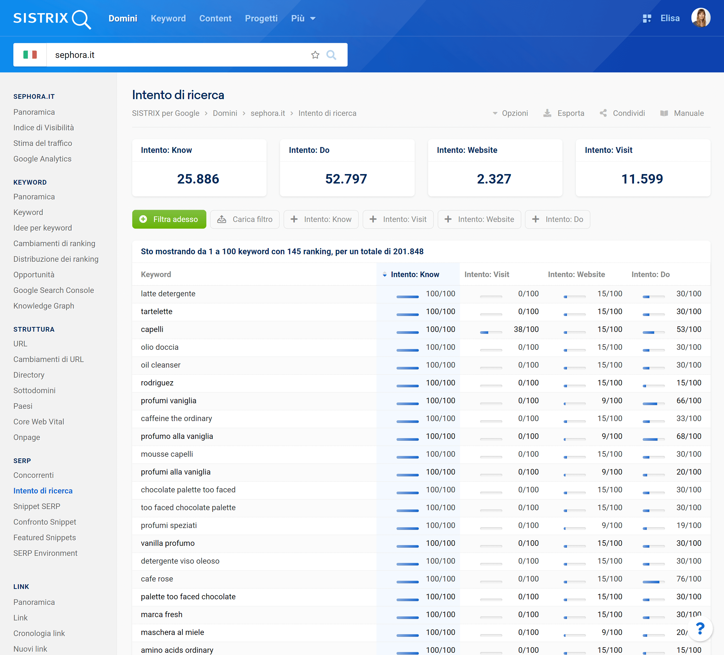Click the 68/100 Do value for profumo alla vaniglia

pyautogui.click(x=688, y=436)
